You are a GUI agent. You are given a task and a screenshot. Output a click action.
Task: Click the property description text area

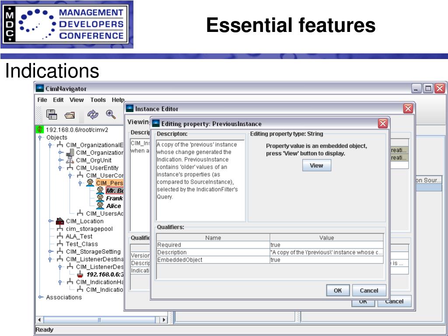200,181
